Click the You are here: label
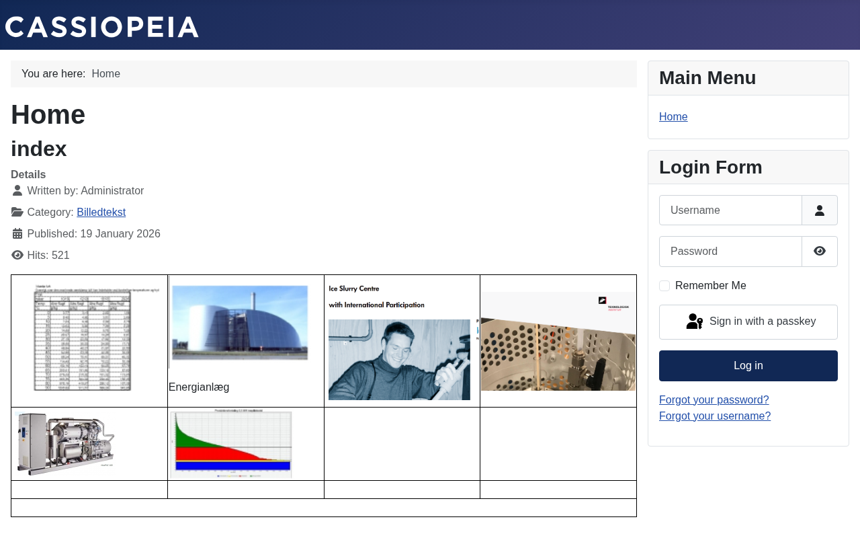 point(54,74)
